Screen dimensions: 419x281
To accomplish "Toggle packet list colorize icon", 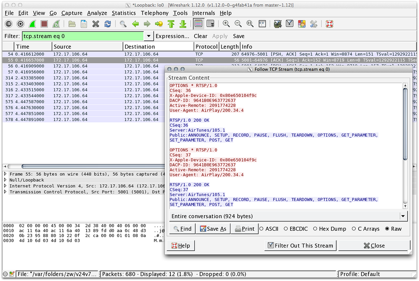I will click(198, 24).
